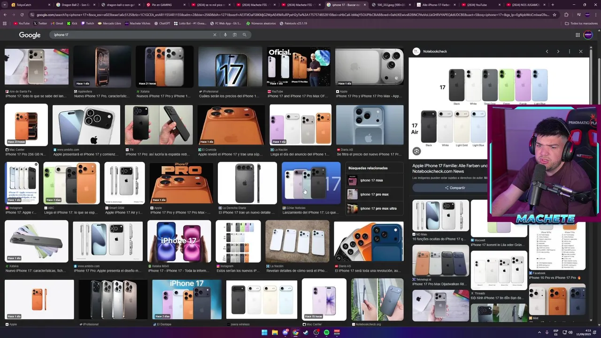Select related search 'iphone 17 rosa'

[x=374, y=180]
